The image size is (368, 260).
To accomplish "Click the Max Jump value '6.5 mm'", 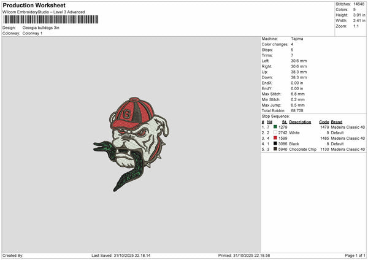I will click(298, 105).
